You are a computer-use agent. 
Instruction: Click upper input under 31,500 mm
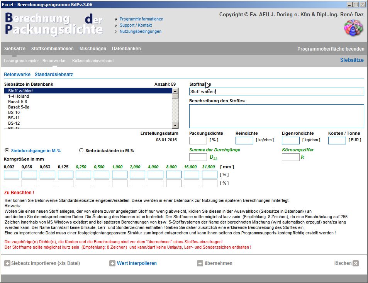click(x=210, y=175)
